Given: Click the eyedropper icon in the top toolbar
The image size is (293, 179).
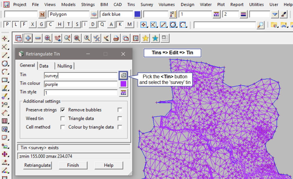Looking at the screenshot, I should [284, 14].
